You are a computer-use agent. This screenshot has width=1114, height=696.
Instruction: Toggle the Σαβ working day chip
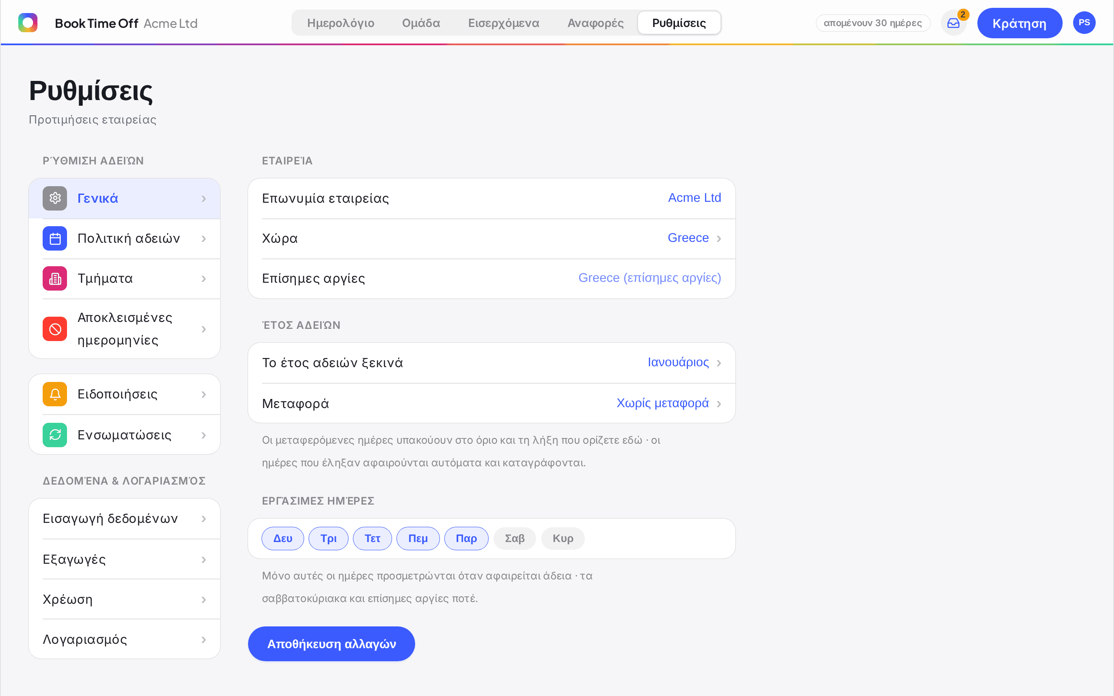(x=515, y=539)
